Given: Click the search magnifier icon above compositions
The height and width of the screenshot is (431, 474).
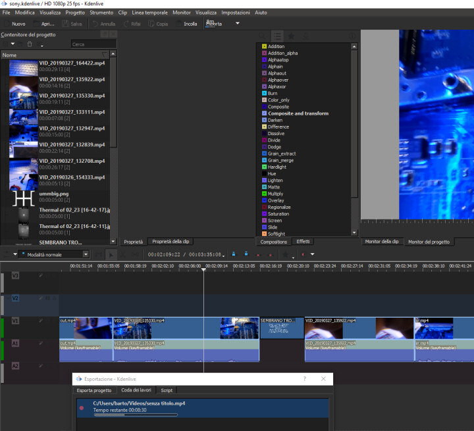Looking at the screenshot, I should tap(263, 36).
